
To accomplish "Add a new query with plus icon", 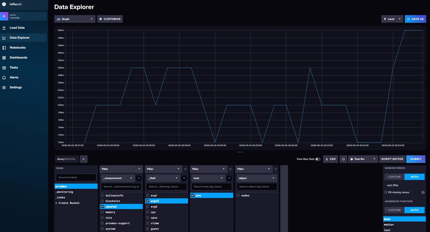I will pos(84,159).
